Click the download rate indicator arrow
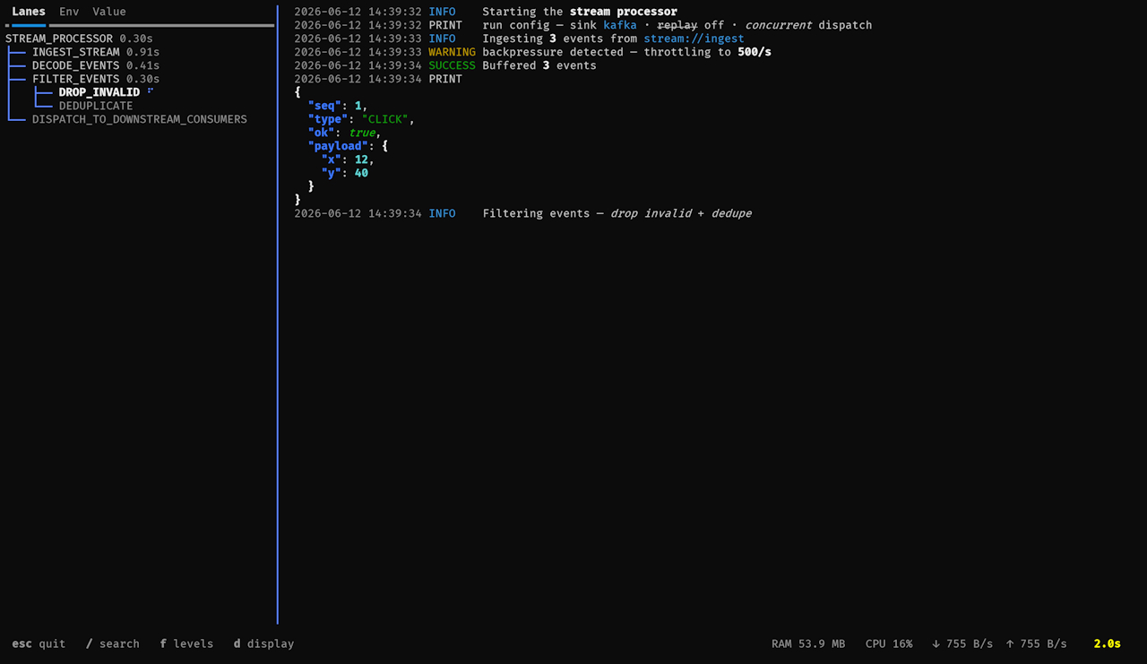Image resolution: width=1147 pixels, height=664 pixels. [936, 643]
